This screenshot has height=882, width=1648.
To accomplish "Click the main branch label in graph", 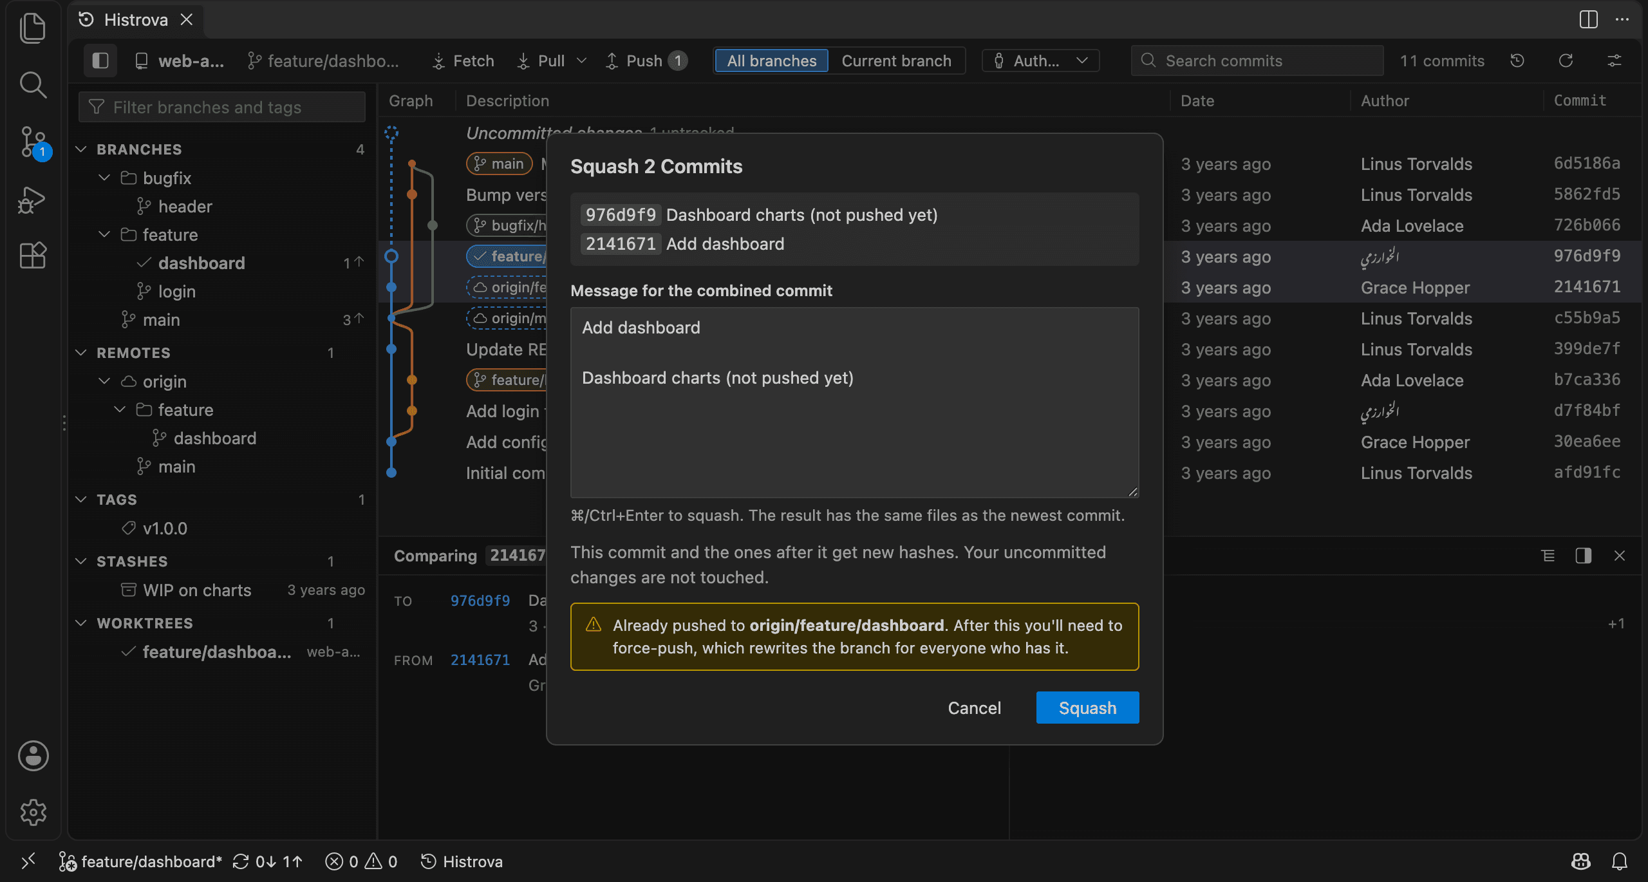I will pos(500,164).
